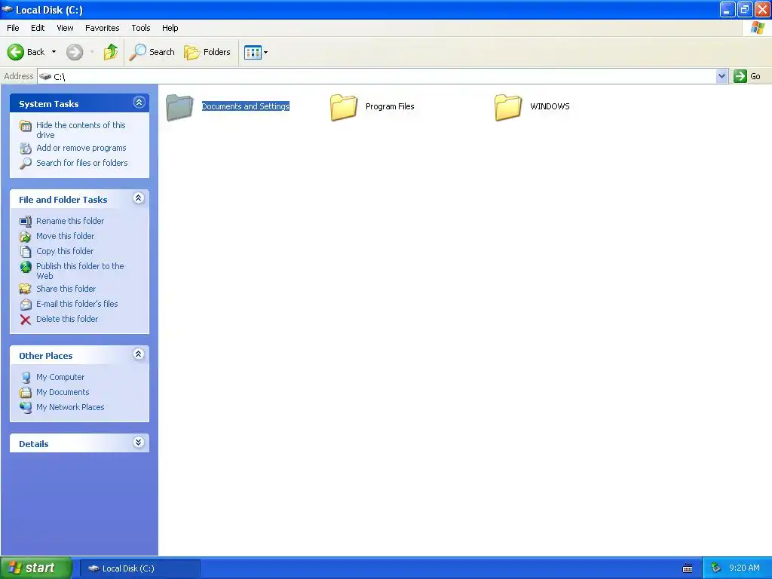Open My Documents in Other Places
This screenshot has width=772, height=579.
(x=63, y=392)
